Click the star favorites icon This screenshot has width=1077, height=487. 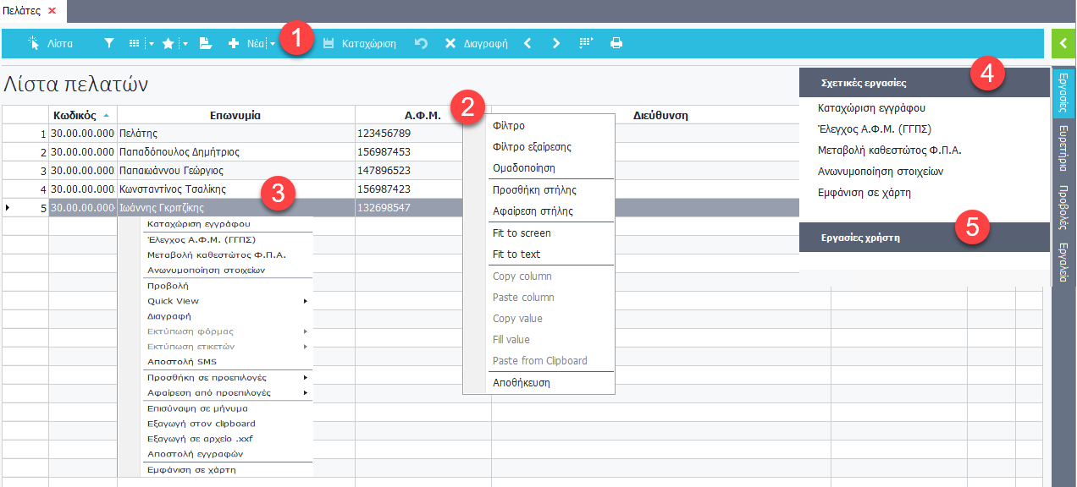coord(168,43)
